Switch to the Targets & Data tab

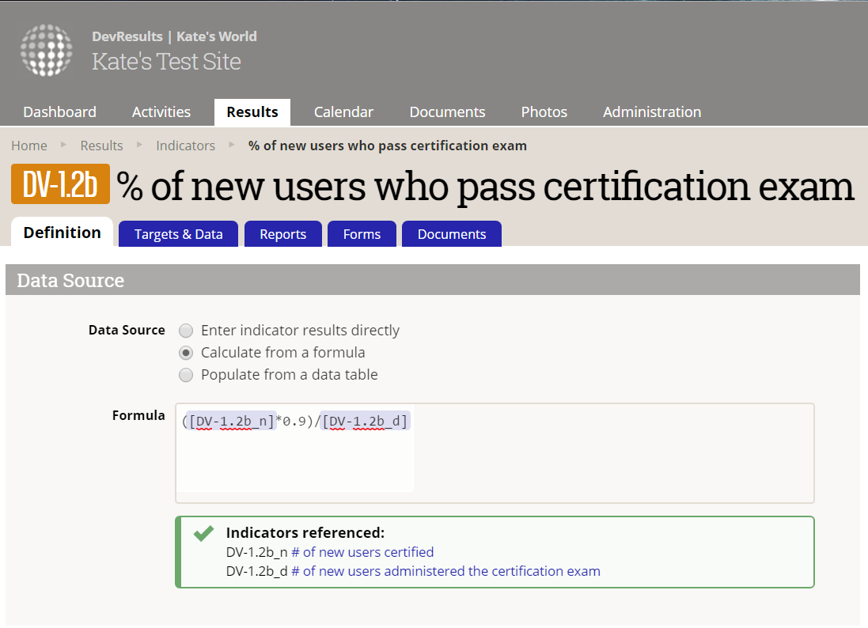[178, 234]
